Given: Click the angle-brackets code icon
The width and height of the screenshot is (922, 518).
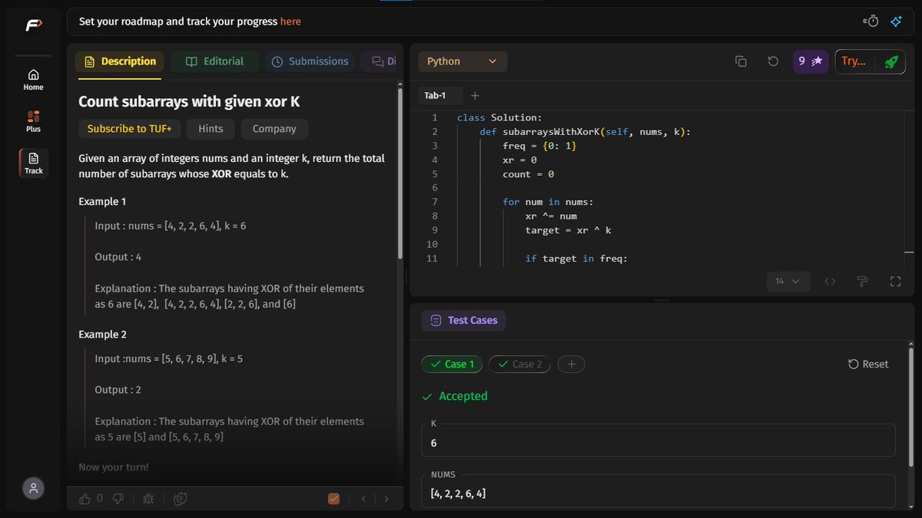Looking at the screenshot, I should click(830, 282).
